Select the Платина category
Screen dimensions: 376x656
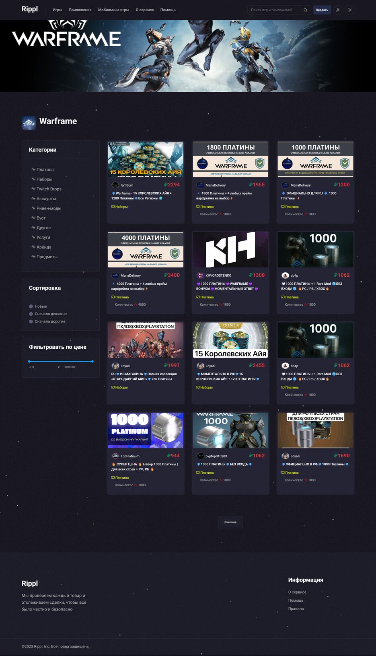[42, 169]
